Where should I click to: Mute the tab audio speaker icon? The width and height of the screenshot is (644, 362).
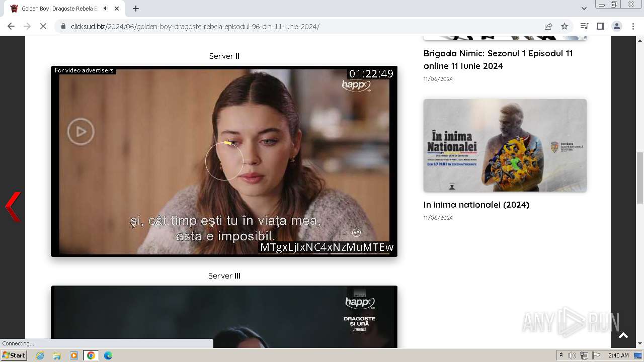click(x=106, y=9)
